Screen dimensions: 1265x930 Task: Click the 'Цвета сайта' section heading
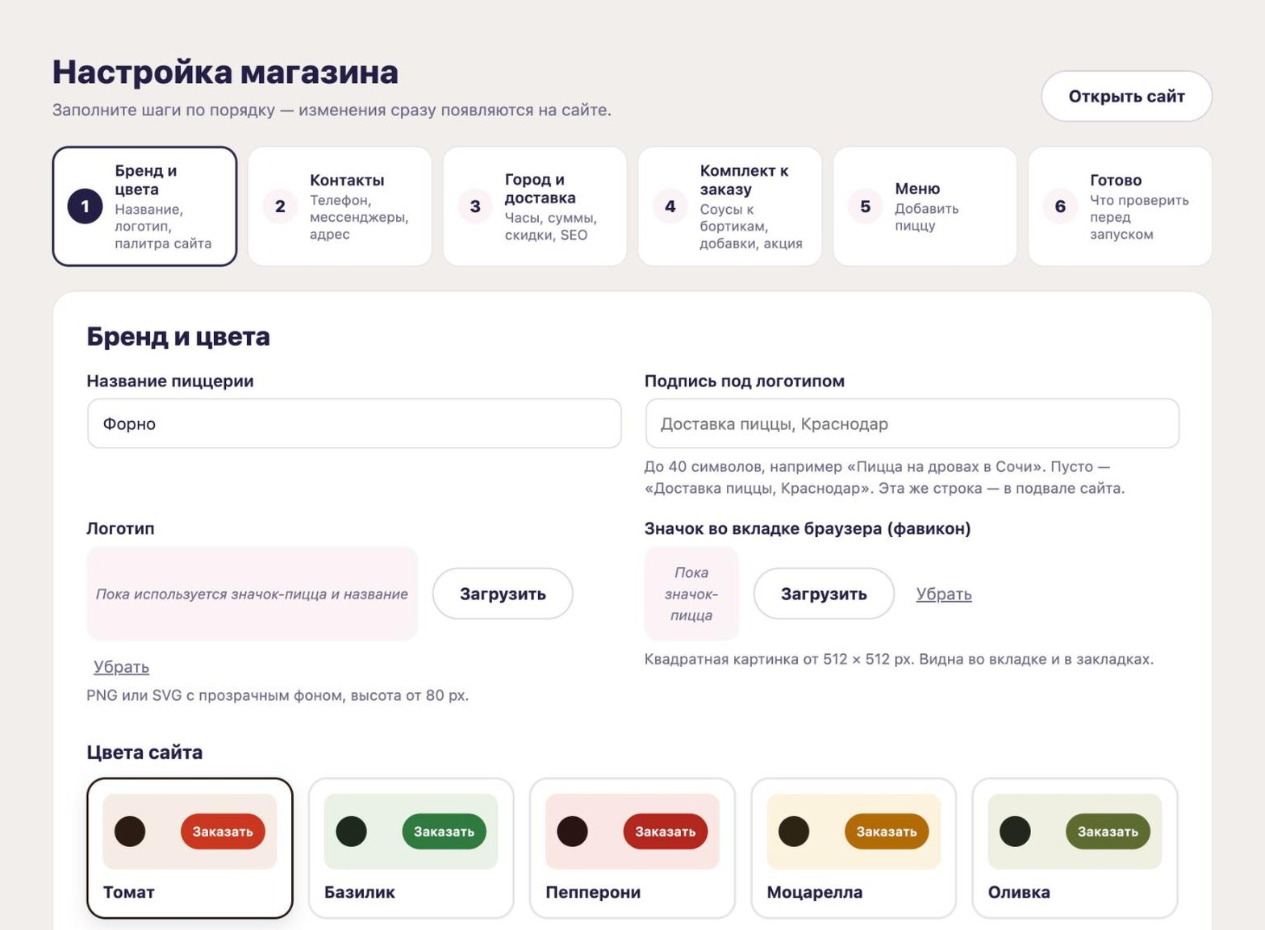(144, 753)
